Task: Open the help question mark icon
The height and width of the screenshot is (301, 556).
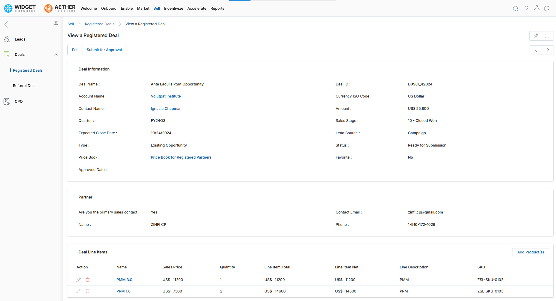Action: 527,9
